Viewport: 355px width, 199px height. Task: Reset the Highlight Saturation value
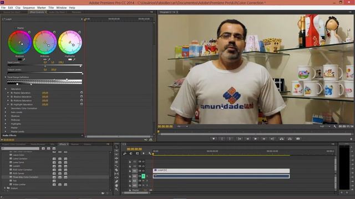point(82,104)
